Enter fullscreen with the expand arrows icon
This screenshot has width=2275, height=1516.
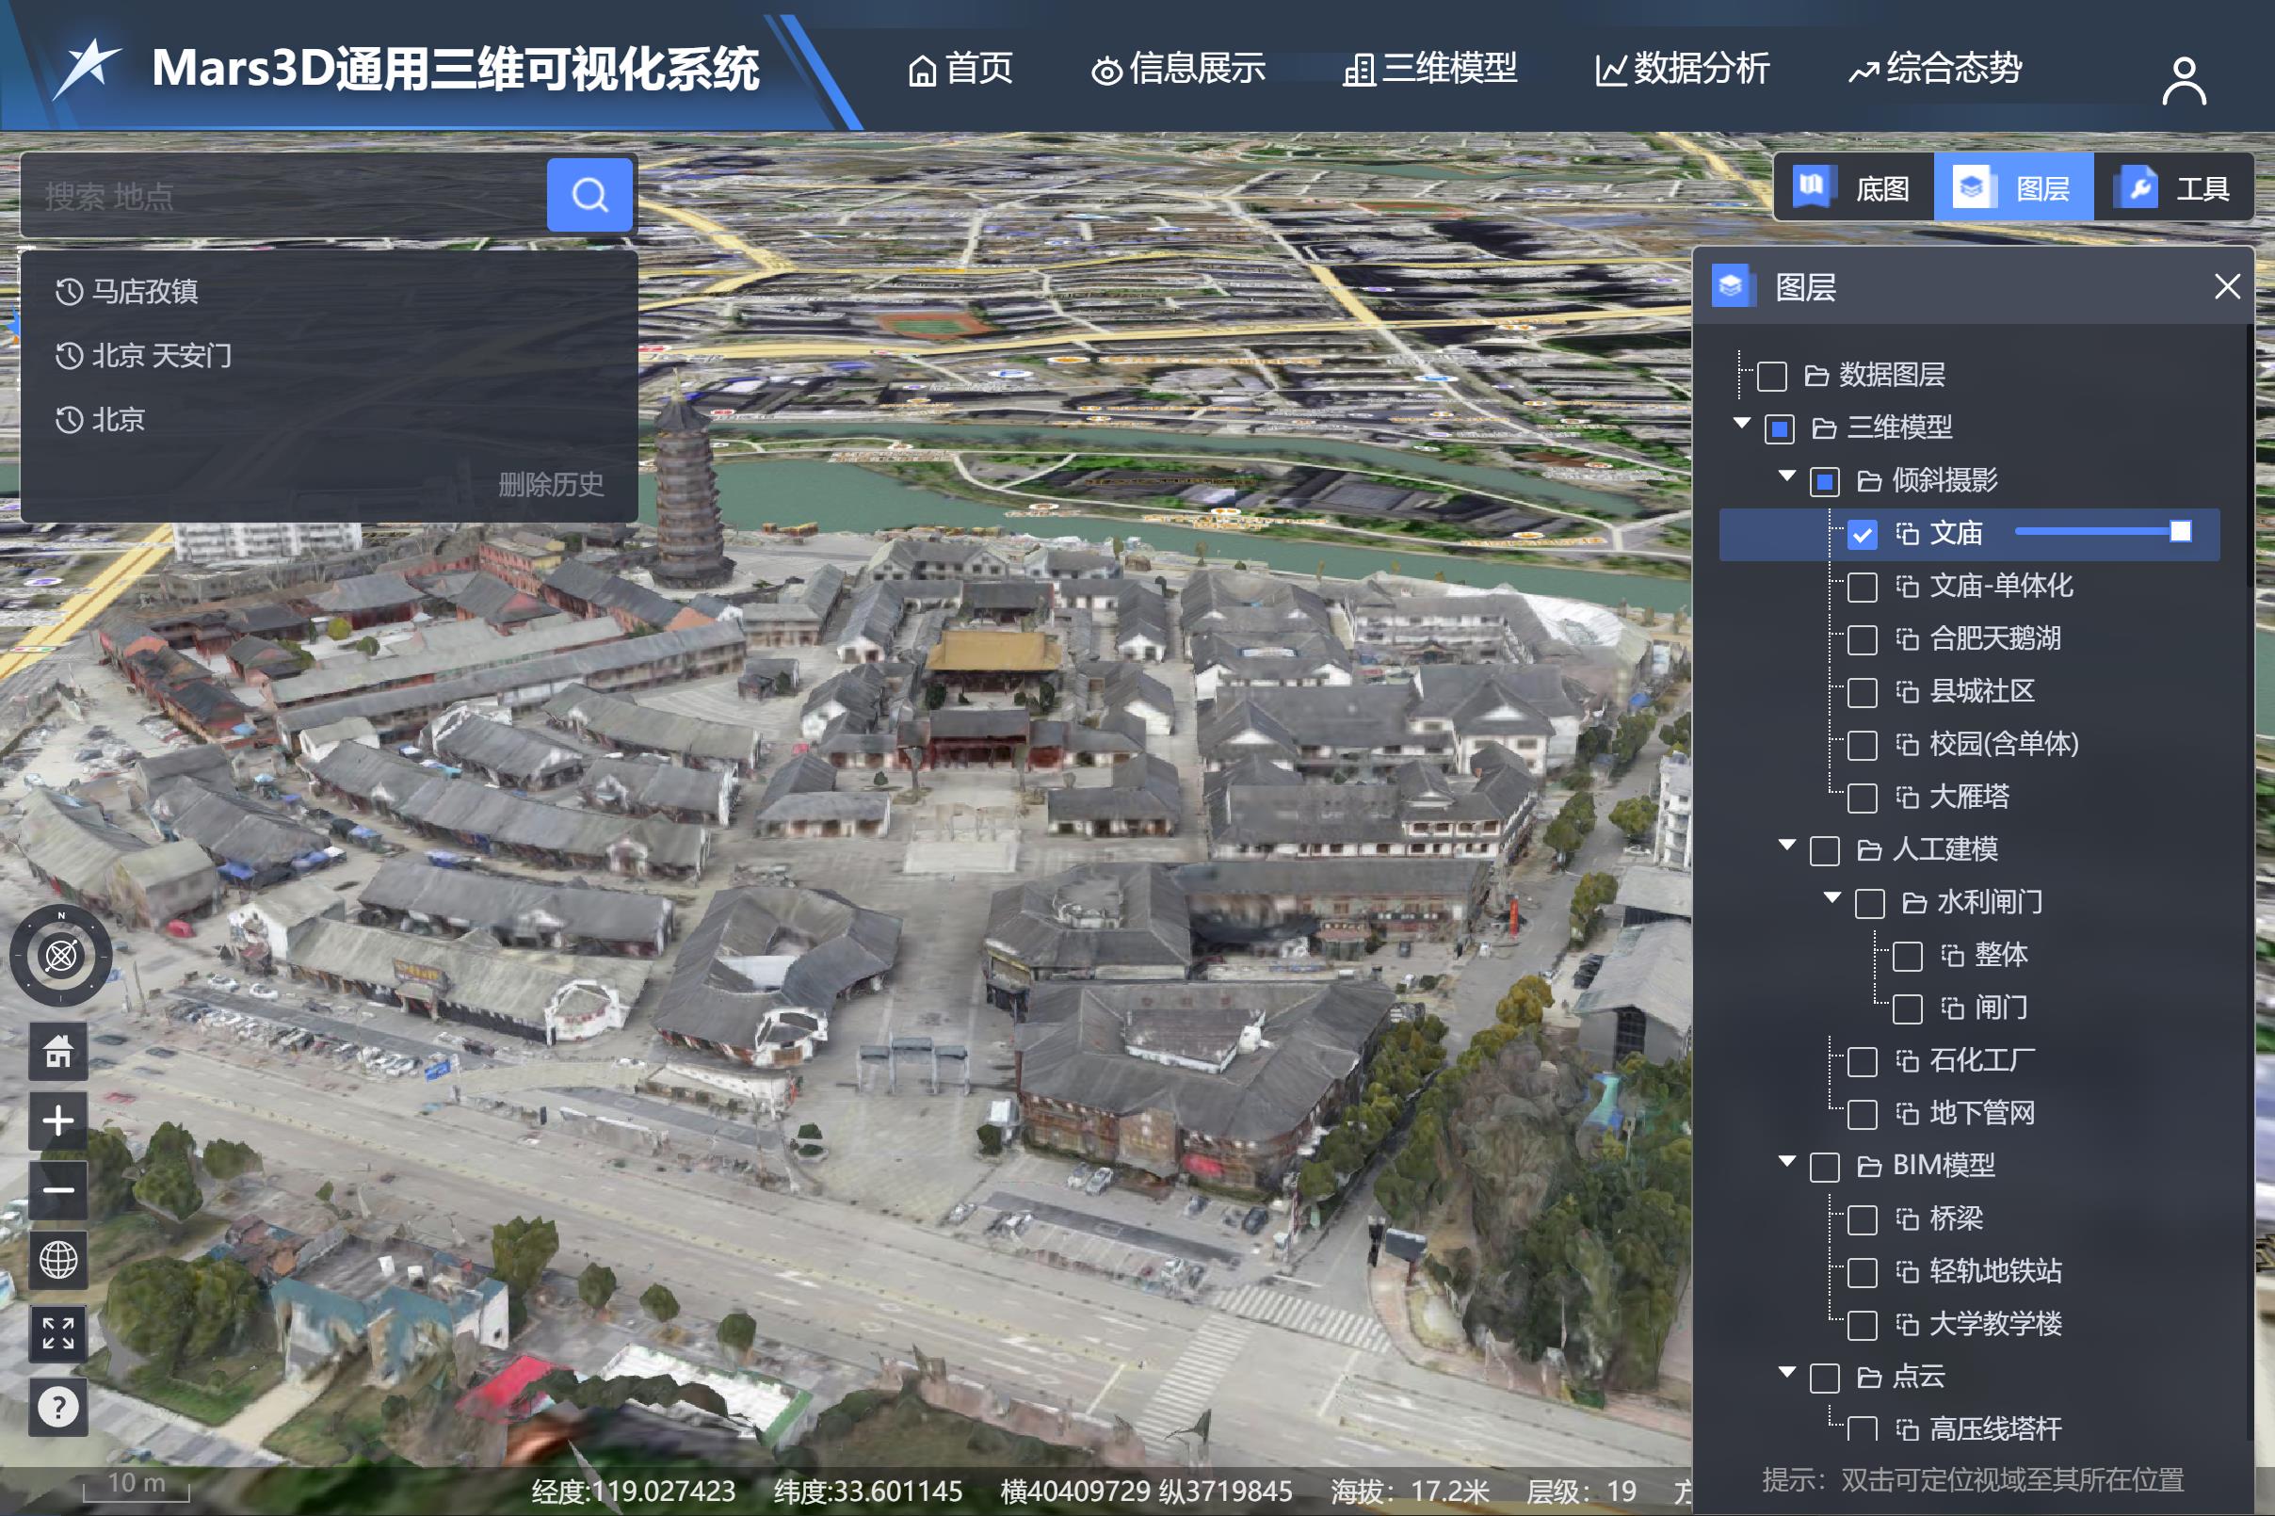point(58,1332)
